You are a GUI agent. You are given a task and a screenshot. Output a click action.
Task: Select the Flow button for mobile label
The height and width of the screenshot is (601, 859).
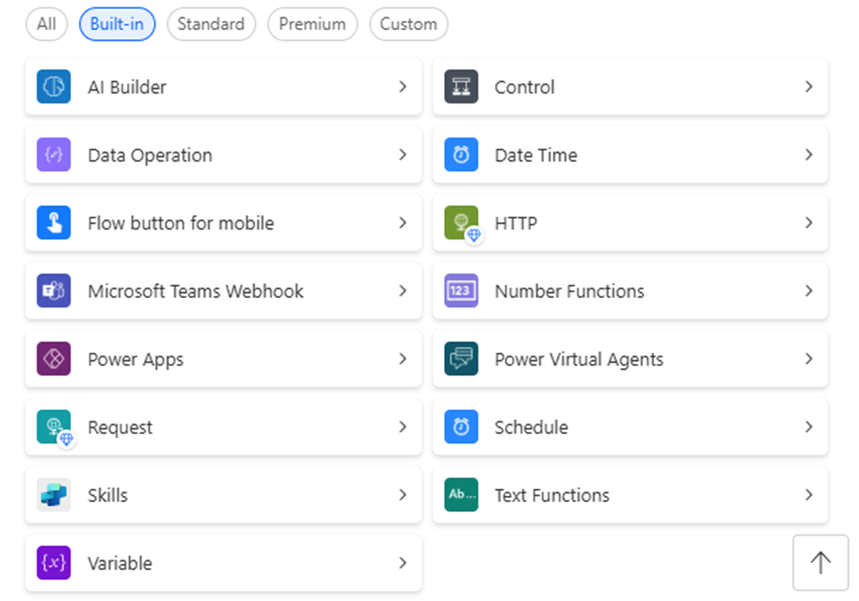tap(181, 223)
